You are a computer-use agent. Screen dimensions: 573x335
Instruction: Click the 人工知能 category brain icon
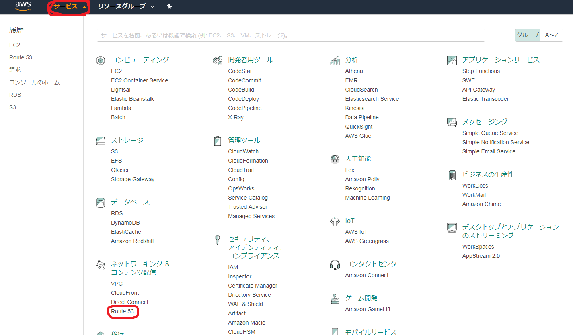(x=335, y=159)
